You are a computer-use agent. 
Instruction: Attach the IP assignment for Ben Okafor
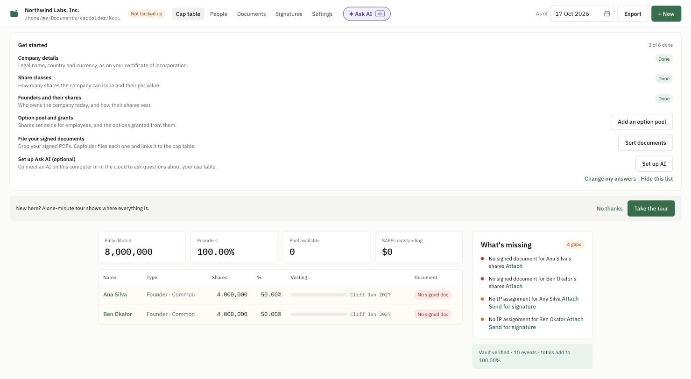click(x=575, y=319)
